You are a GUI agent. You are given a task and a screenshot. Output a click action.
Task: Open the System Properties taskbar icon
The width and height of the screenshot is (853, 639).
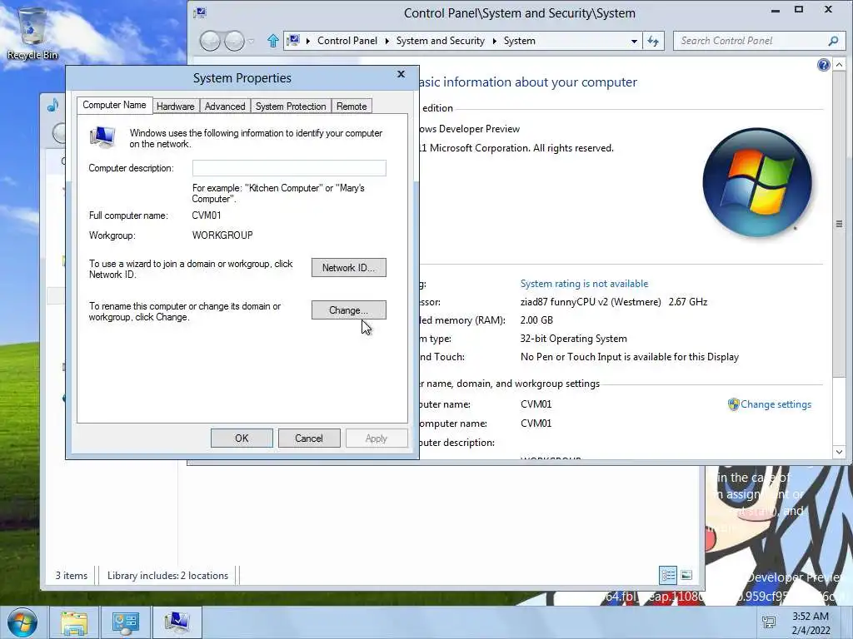177,622
